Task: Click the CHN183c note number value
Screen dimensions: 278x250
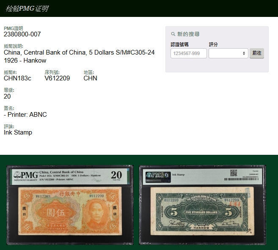Action: 17,78
